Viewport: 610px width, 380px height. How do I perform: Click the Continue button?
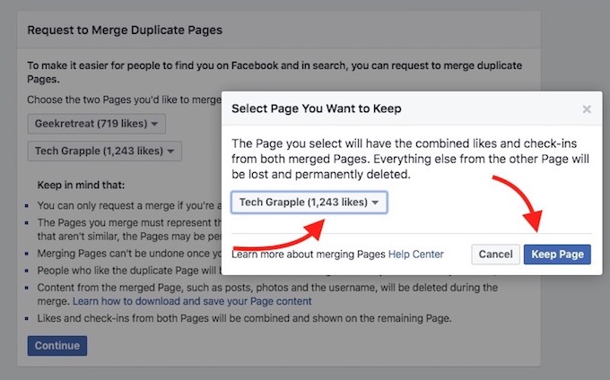(x=57, y=345)
